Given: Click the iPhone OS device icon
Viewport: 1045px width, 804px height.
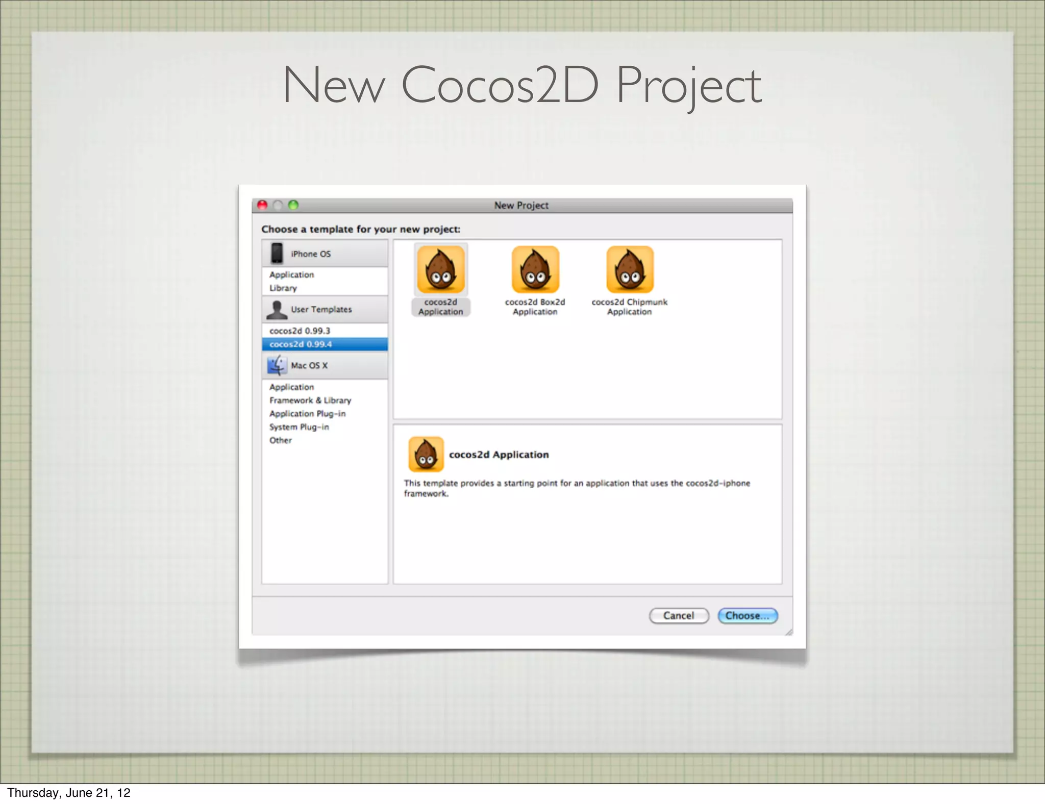Looking at the screenshot, I should pyautogui.click(x=277, y=254).
